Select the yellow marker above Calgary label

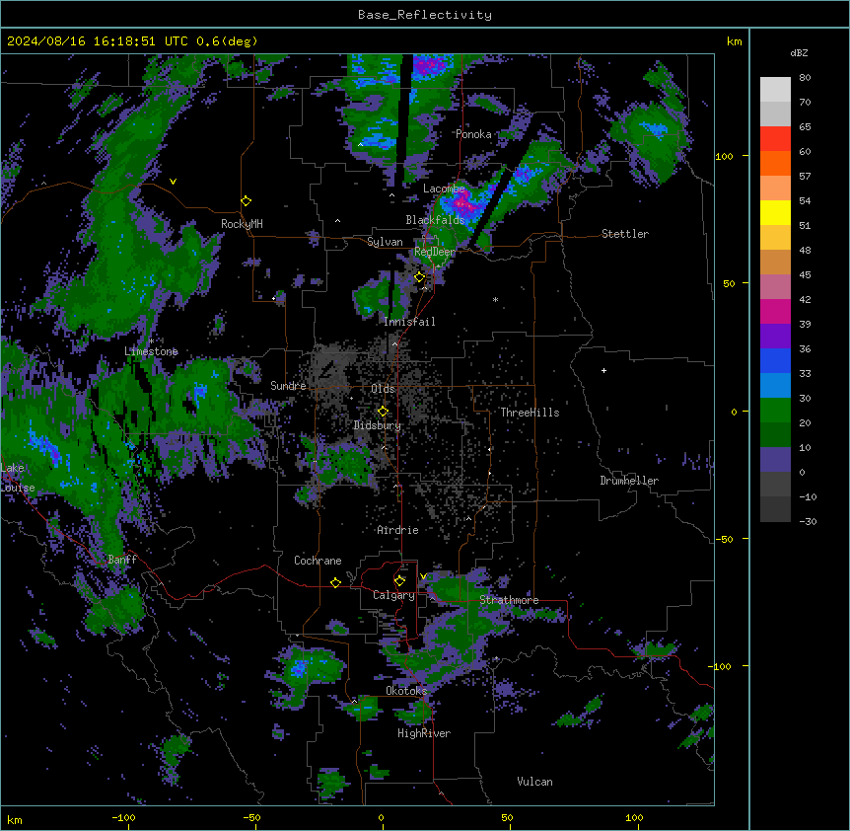point(399,581)
